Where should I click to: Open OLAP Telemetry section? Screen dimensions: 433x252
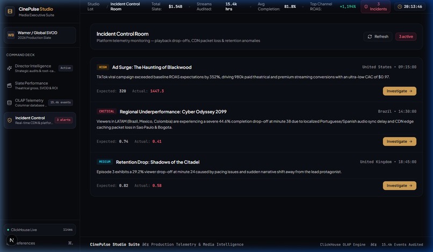click(40, 103)
